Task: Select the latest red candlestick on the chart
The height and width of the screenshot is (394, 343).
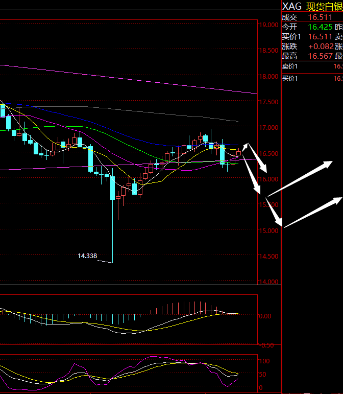Action: [238, 153]
